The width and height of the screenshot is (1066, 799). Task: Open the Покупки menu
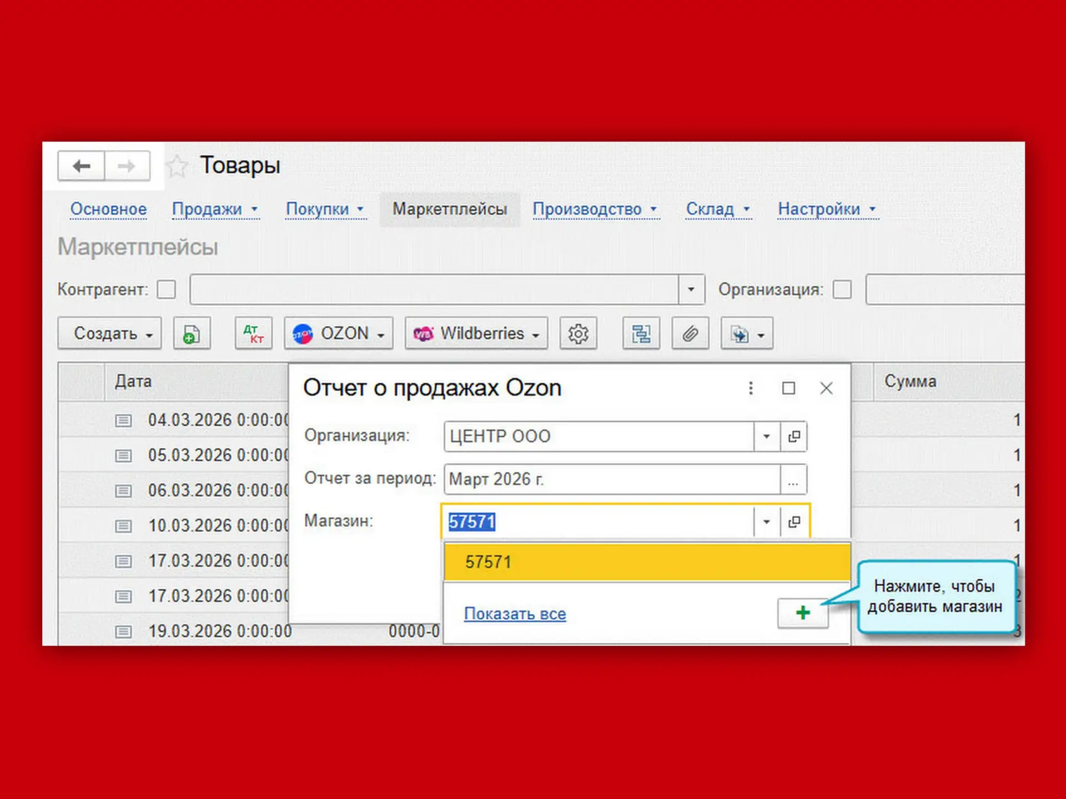pyautogui.click(x=326, y=209)
